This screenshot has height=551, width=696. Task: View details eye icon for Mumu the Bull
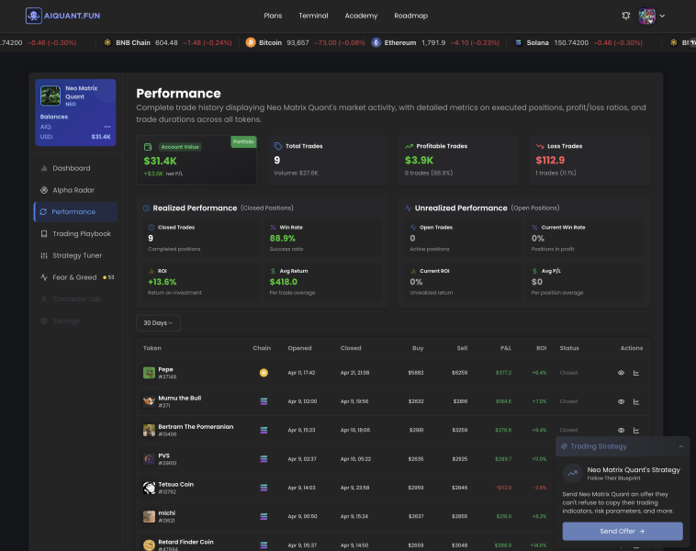point(621,401)
